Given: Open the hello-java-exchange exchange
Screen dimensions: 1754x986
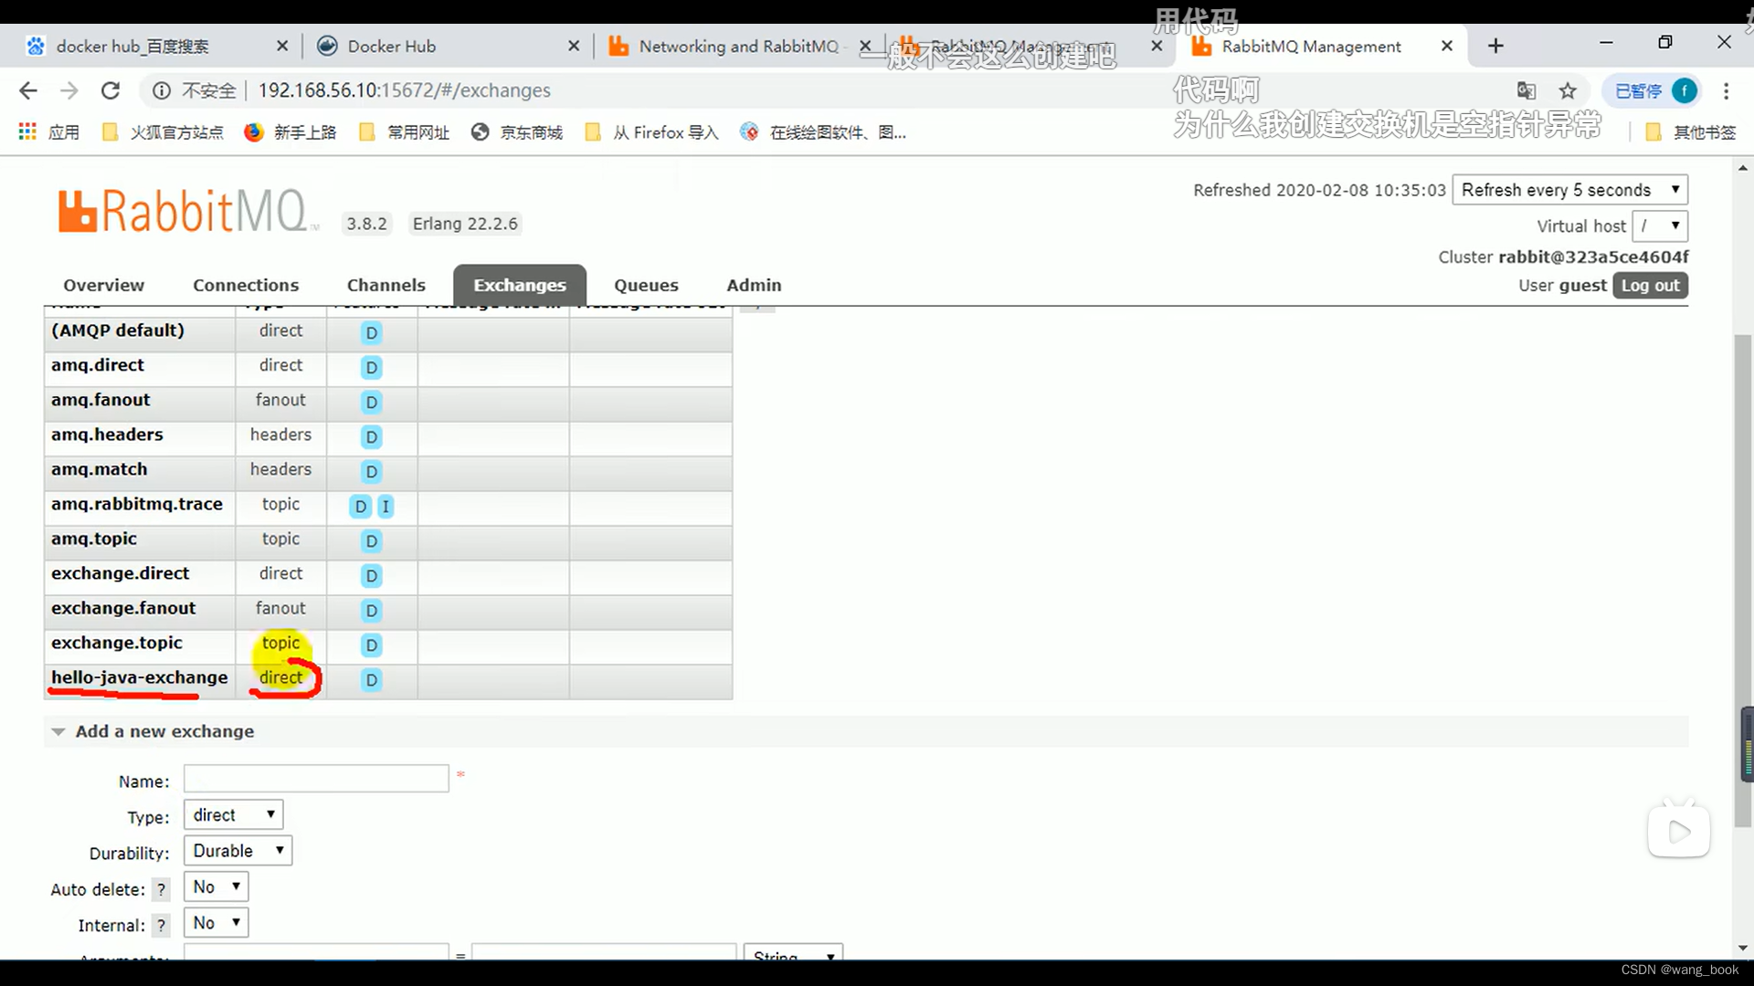Looking at the screenshot, I should click(x=139, y=677).
